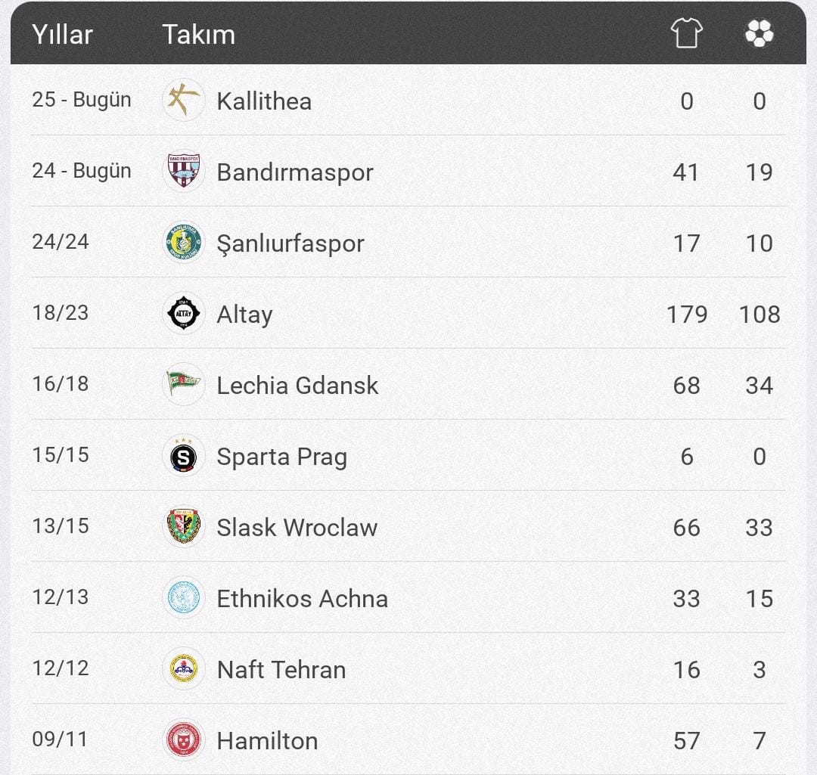Screen dimensions: 817x775
Task: Open the Kallithea team link
Action: tap(264, 101)
